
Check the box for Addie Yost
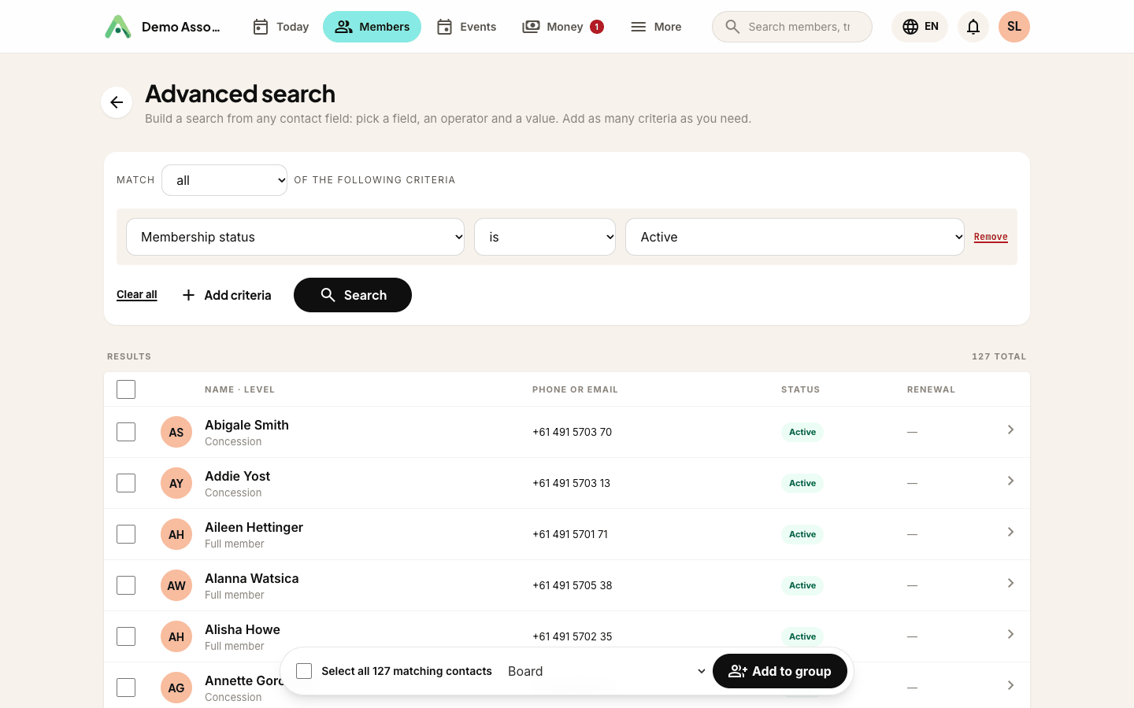tap(126, 483)
